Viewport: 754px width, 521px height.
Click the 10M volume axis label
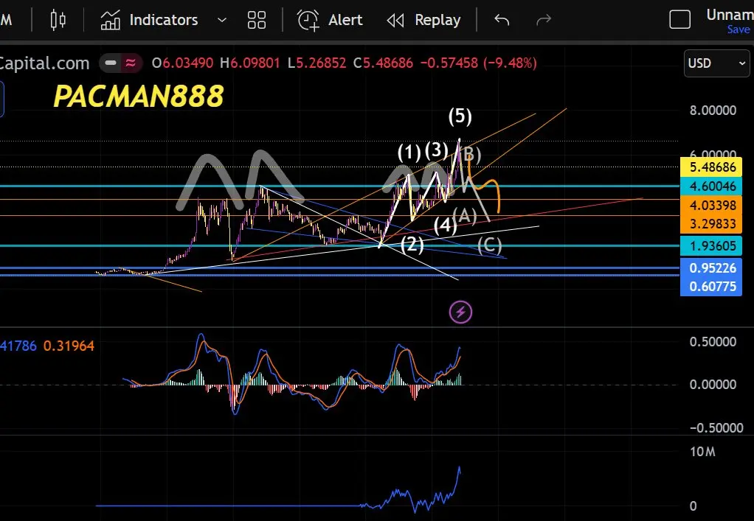(702, 452)
